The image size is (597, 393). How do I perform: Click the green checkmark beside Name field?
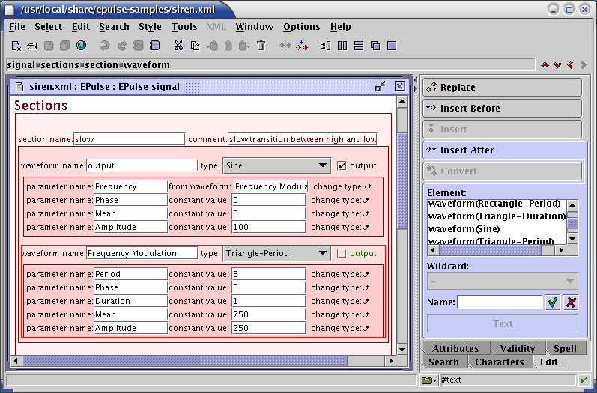(553, 302)
